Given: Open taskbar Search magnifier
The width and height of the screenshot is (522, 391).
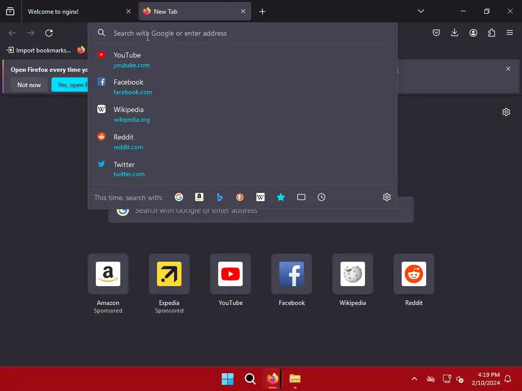Looking at the screenshot, I should click(250, 379).
